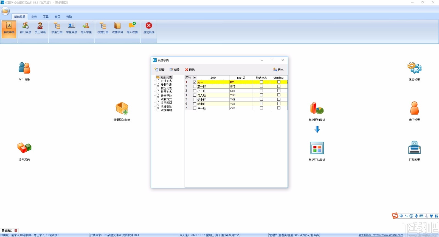
Task: Open 员工目录 from the ribbon
Action: coord(40,28)
